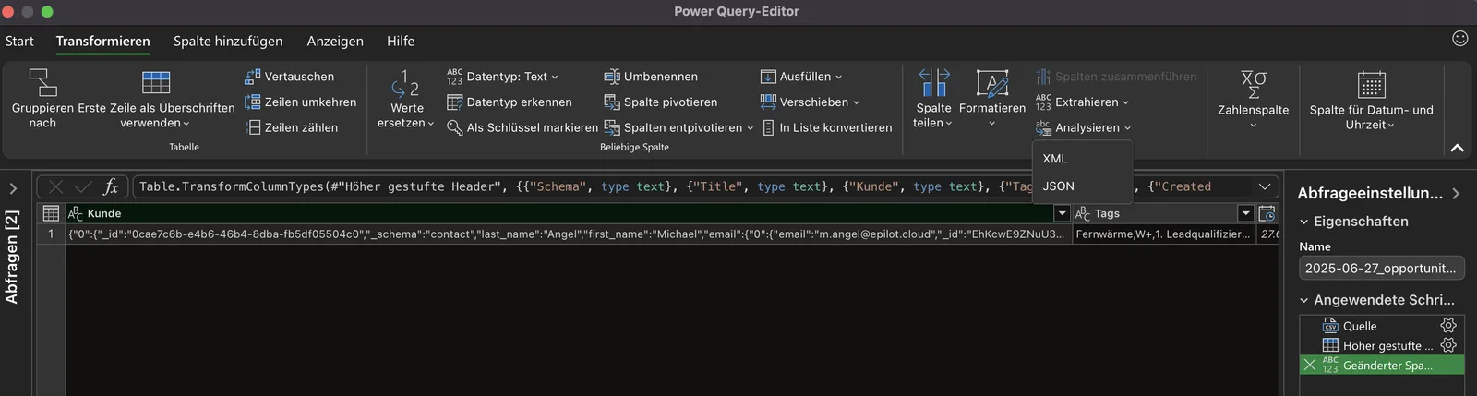Open Spalte hinzufügen tab

point(228,42)
